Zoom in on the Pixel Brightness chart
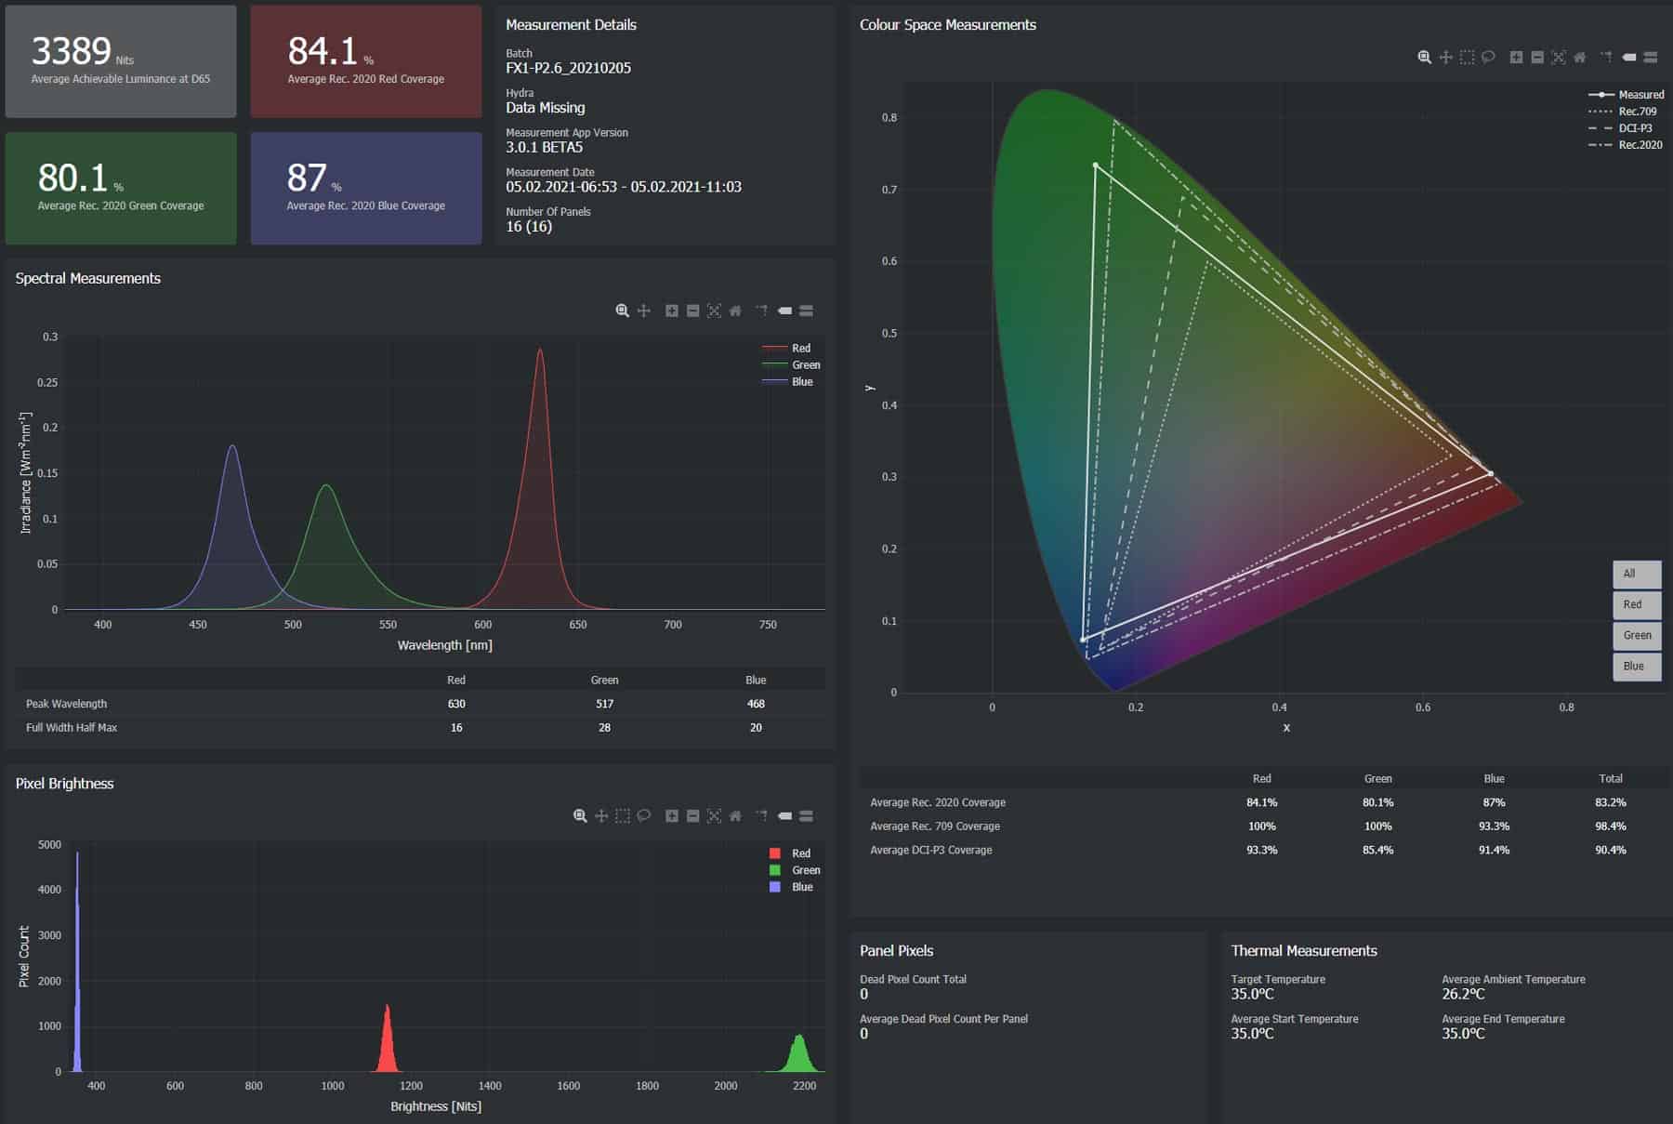The image size is (1673, 1124). coord(671,815)
